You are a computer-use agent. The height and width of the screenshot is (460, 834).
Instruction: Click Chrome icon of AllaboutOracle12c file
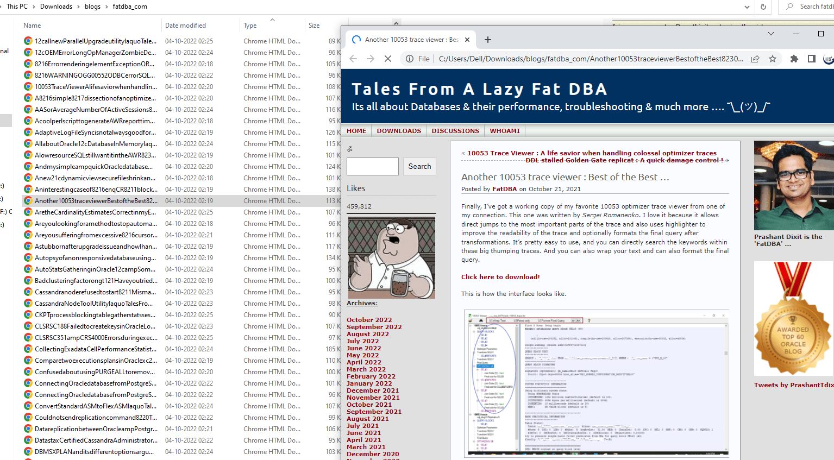[28, 143]
